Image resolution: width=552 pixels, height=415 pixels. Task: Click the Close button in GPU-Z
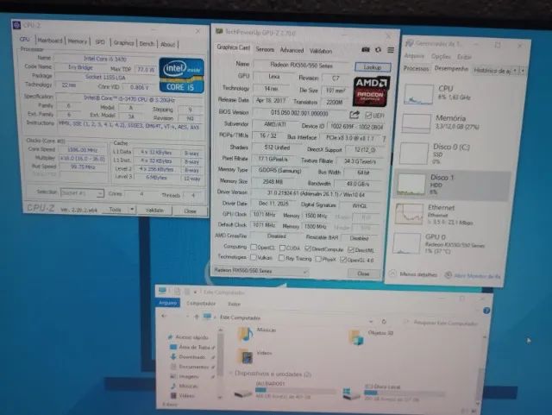[x=364, y=274]
